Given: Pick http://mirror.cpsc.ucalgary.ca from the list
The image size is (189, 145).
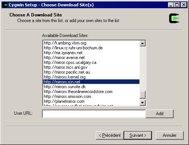Looking at the screenshot, I should coord(91,62).
